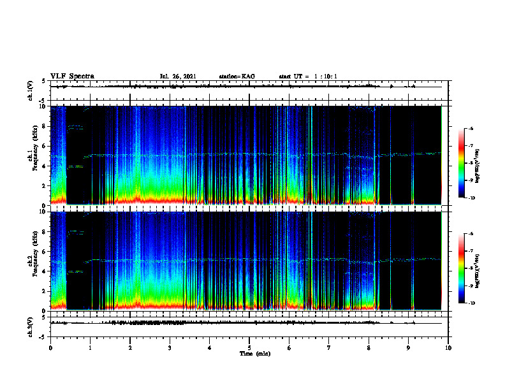Click time axis tick label "2"
505x390 pixels.
[x=130, y=348]
